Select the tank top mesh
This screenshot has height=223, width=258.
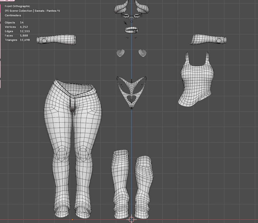(196, 82)
